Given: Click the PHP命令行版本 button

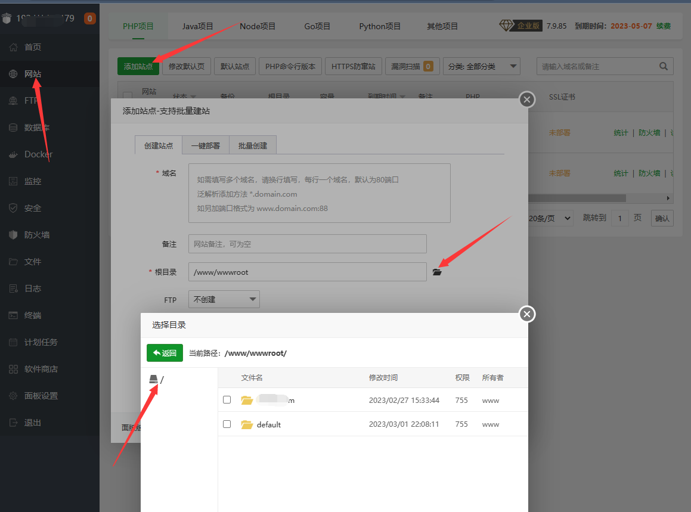Looking at the screenshot, I should click(x=290, y=67).
